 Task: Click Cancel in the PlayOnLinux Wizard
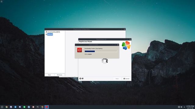(x=126, y=79)
